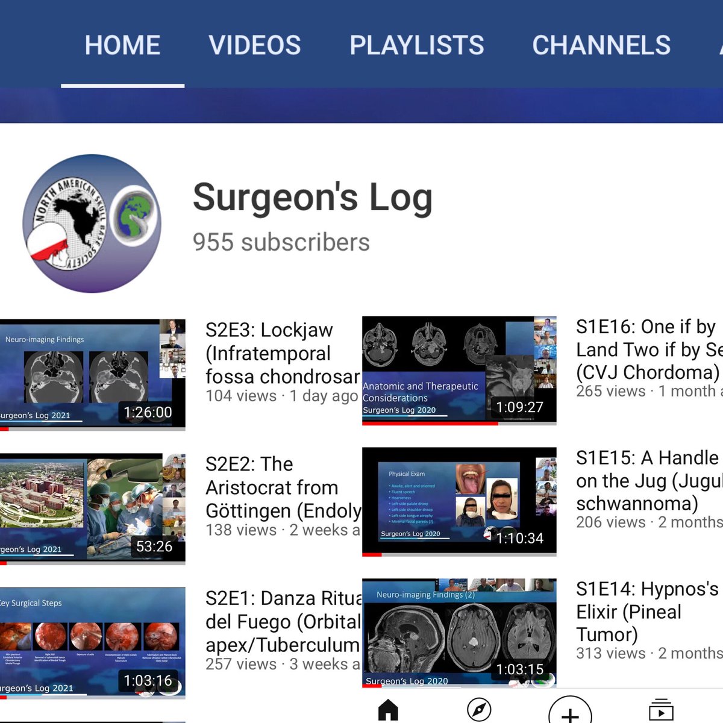Open the S2E3: Lockjaw video title

(283, 353)
